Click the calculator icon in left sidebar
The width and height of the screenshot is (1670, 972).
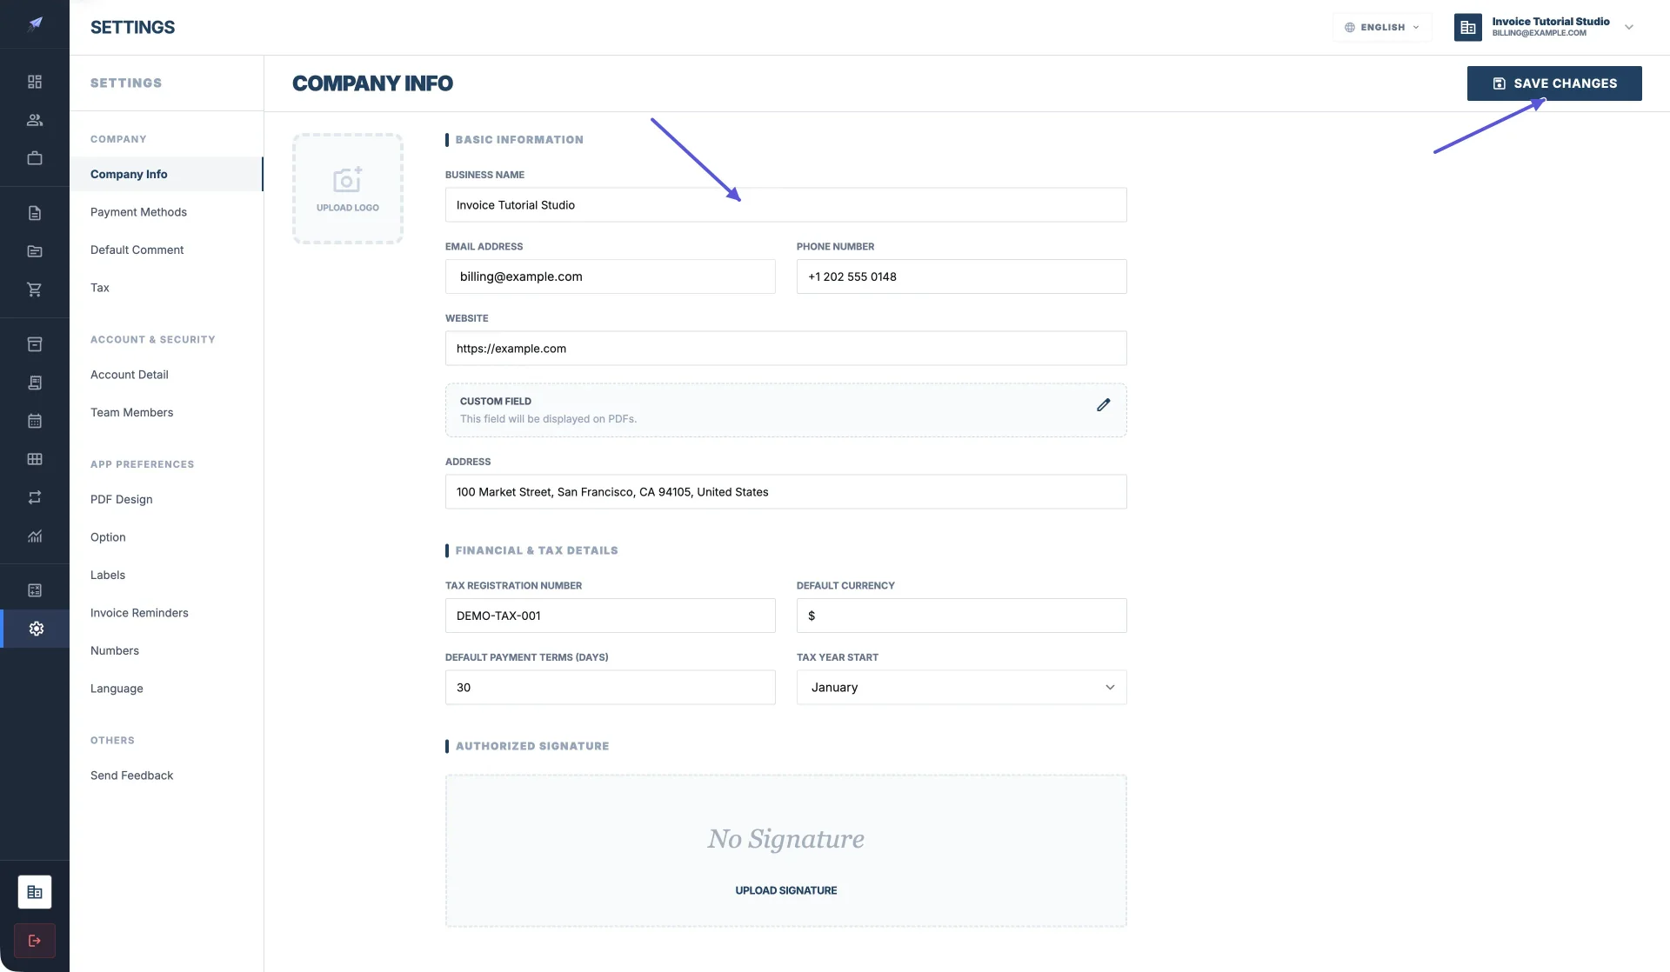tap(35, 590)
